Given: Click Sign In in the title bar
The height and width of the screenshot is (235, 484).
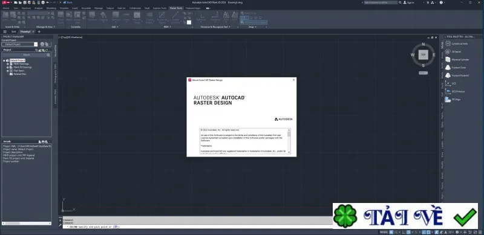Looking at the screenshot, I should [408, 2].
